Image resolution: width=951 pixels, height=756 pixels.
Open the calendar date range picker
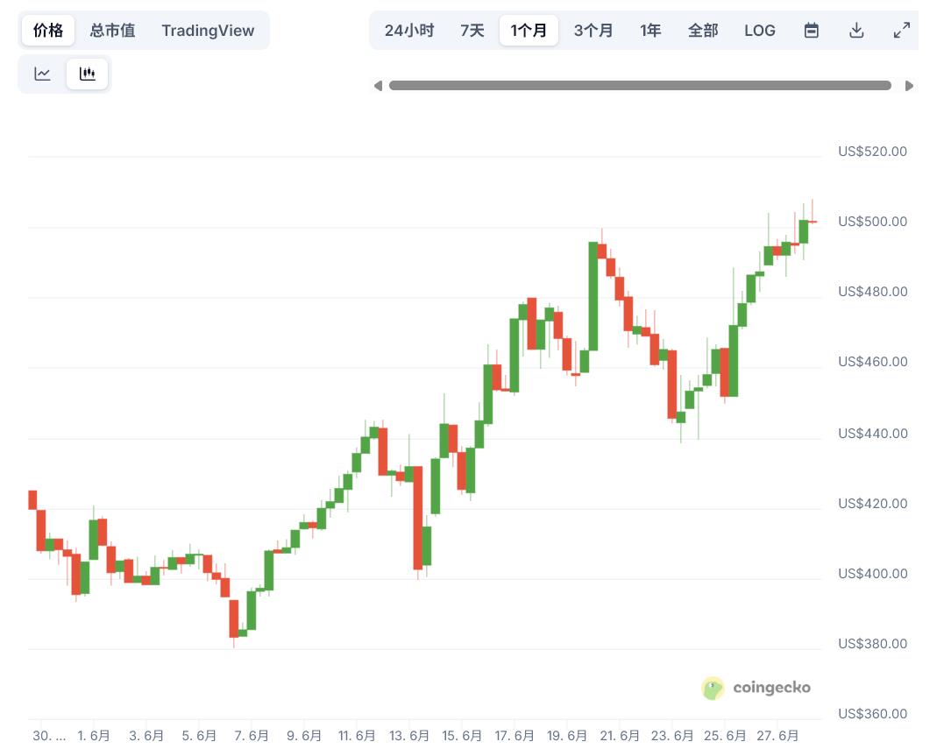pyautogui.click(x=811, y=31)
